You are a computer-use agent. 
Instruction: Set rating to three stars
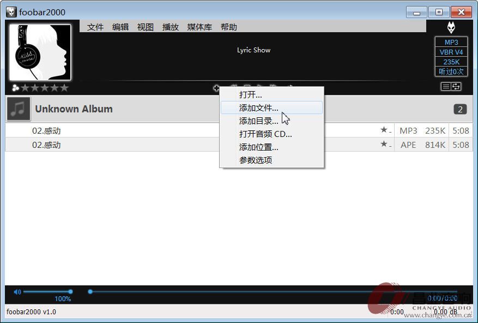point(45,88)
